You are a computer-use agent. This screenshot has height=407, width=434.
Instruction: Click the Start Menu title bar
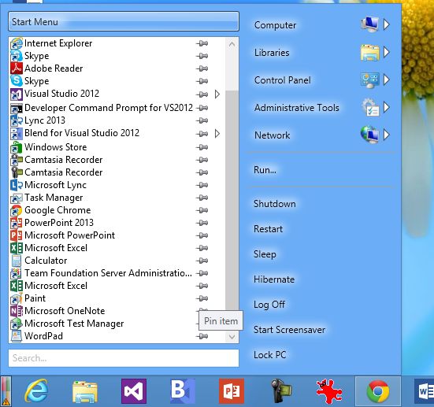pyautogui.click(x=124, y=21)
